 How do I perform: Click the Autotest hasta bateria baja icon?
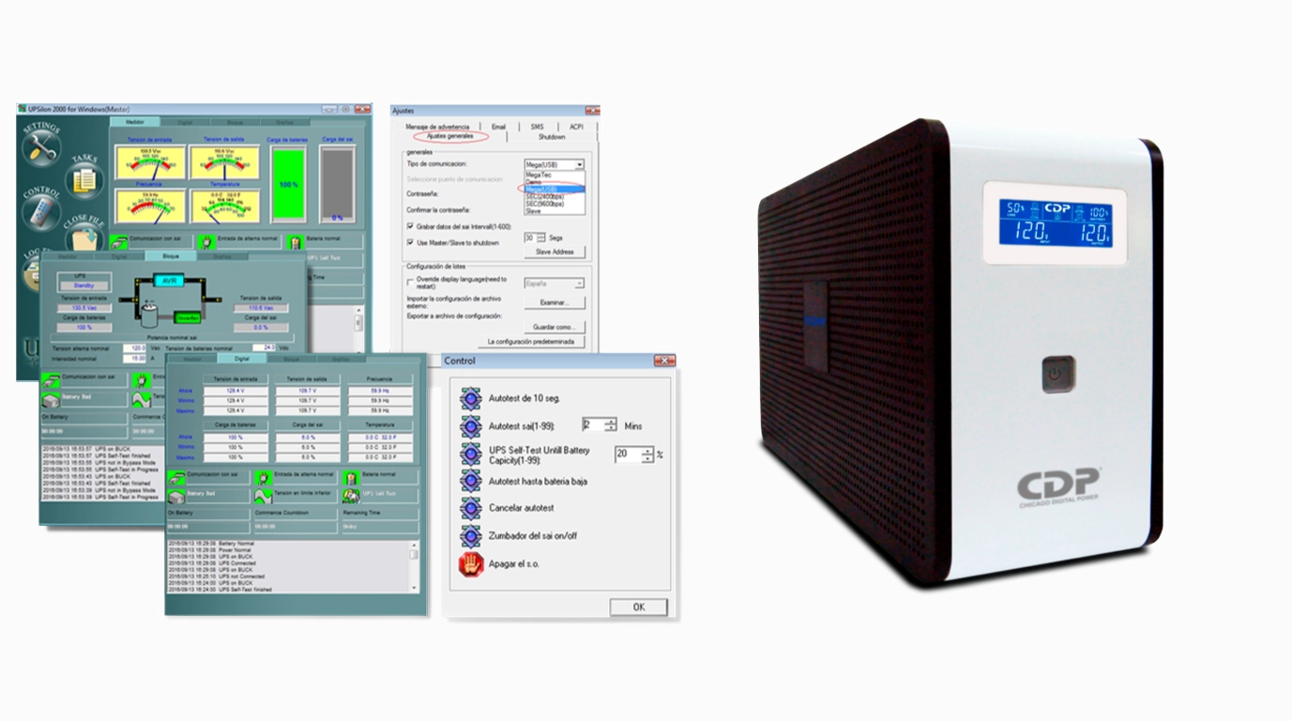[x=471, y=481]
